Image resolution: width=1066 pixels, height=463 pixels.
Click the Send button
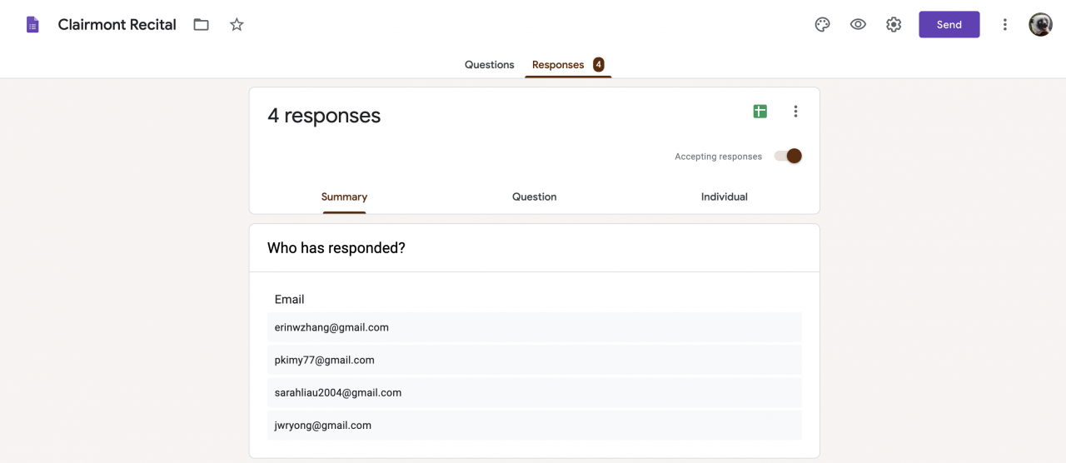(949, 25)
